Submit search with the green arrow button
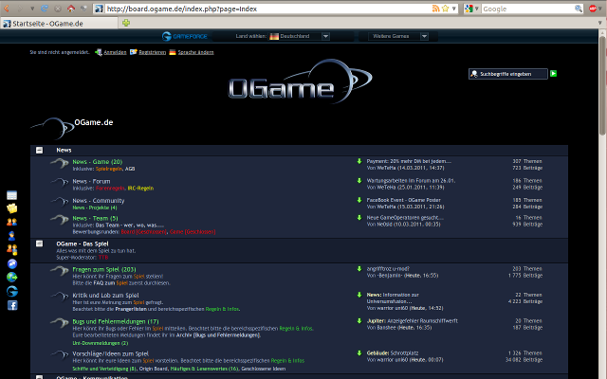 pos(554,74)
